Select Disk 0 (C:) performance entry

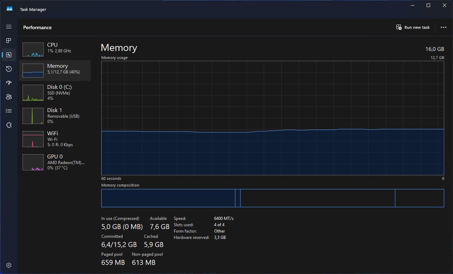(55, 92)
